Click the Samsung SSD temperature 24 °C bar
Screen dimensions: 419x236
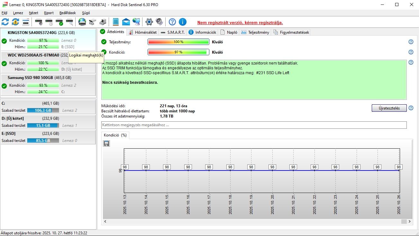tap(43, 92)
